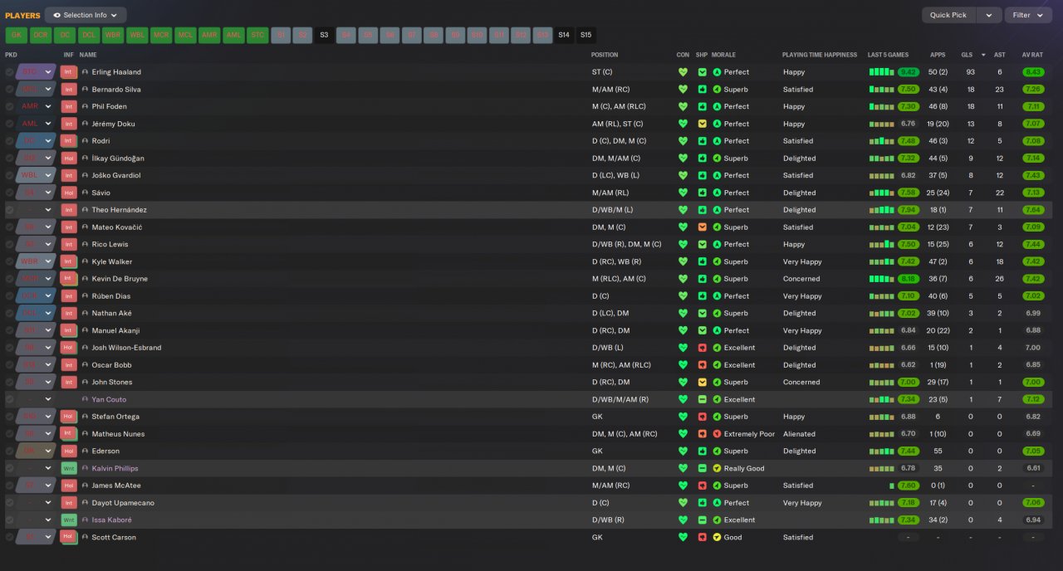Screen dimensions: 1063x571
Task: Click person icon beside Kevin De Bruyne
Action: pos(85,279)
